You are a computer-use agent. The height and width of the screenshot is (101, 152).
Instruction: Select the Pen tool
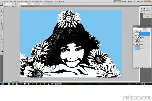[2, 34]
